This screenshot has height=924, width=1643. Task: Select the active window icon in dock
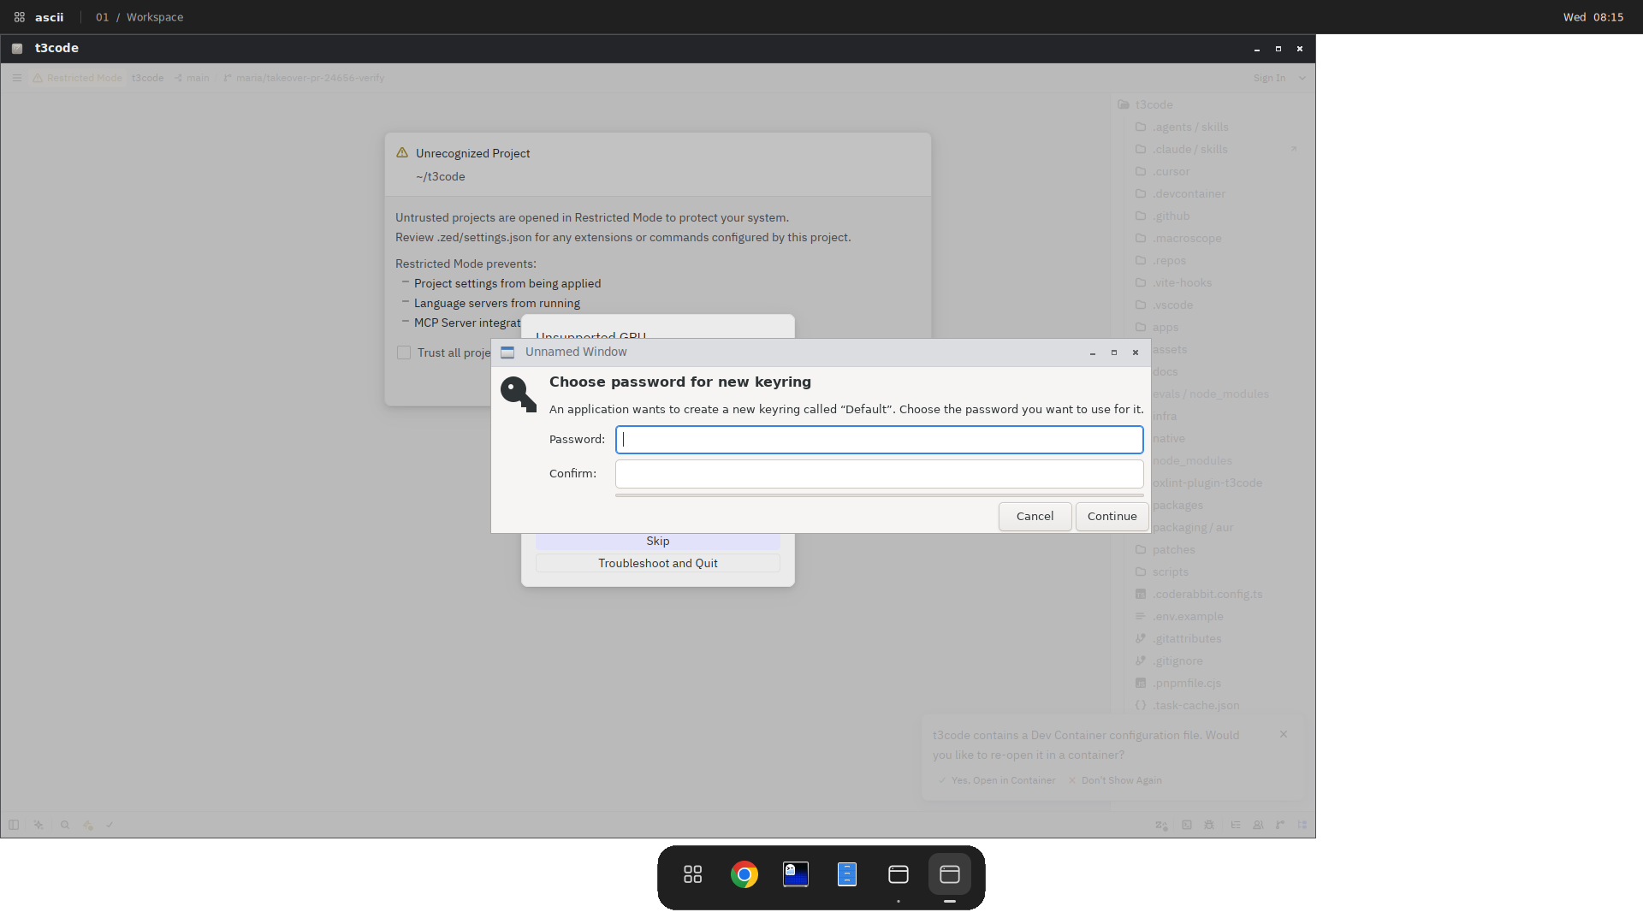950,874
